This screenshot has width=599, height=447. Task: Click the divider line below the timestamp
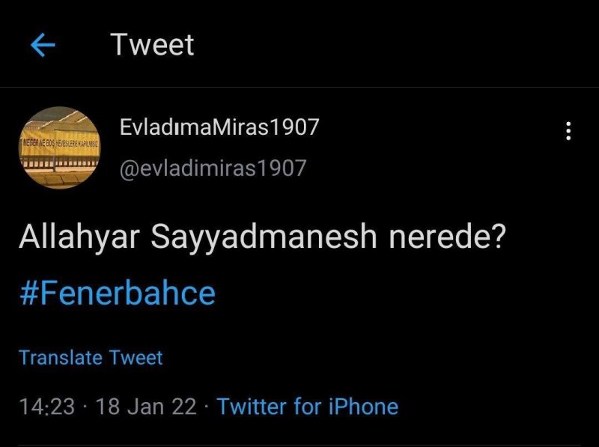click(299, 445)
